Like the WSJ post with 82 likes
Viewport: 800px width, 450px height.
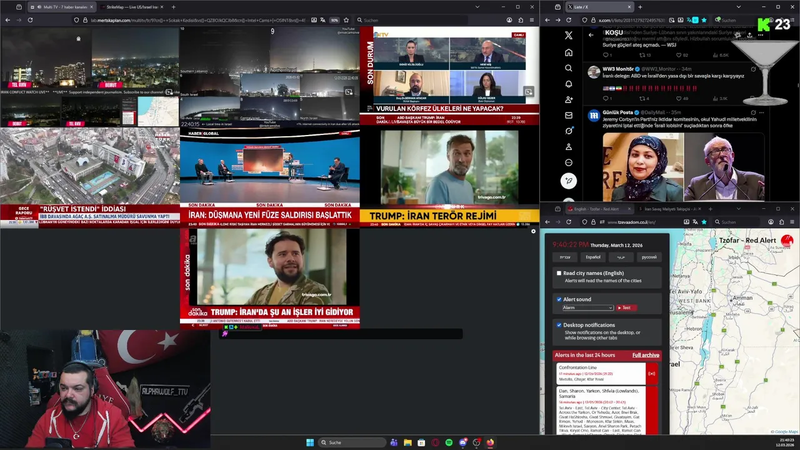click(677, 55)
